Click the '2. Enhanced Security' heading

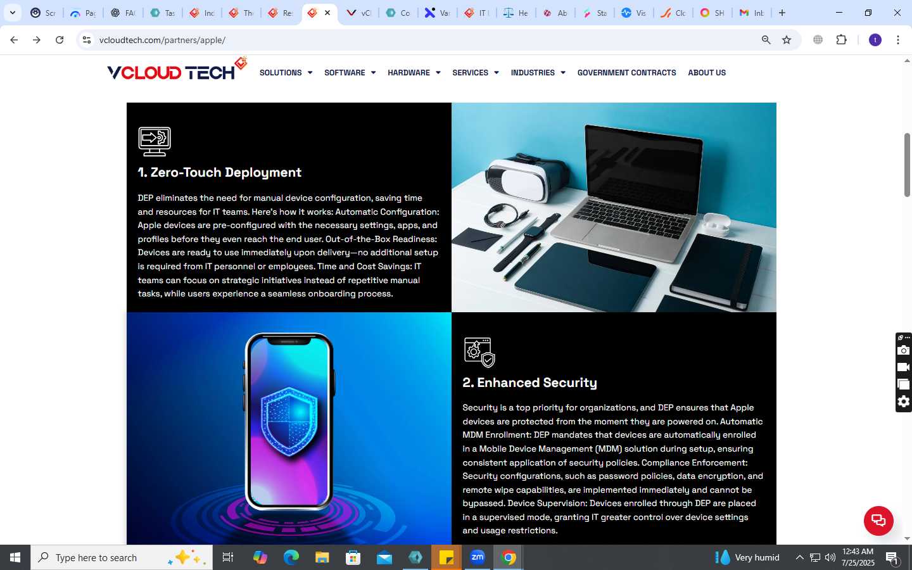click(x=529, y=383)
